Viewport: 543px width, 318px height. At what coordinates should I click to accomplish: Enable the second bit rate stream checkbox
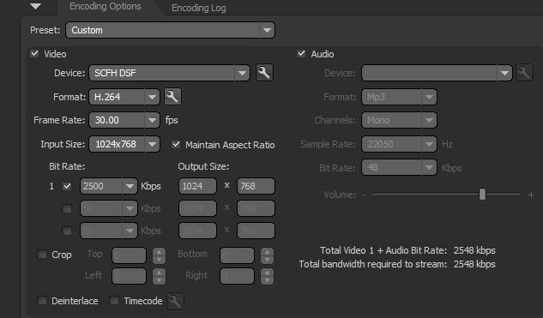tap(67, 208)
